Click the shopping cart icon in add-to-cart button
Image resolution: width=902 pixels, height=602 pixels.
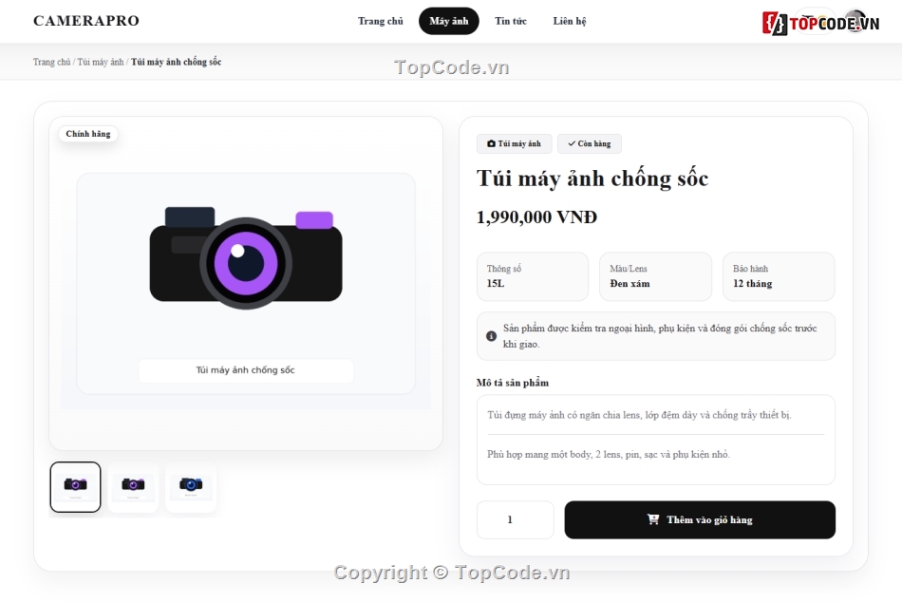[653, 519]
